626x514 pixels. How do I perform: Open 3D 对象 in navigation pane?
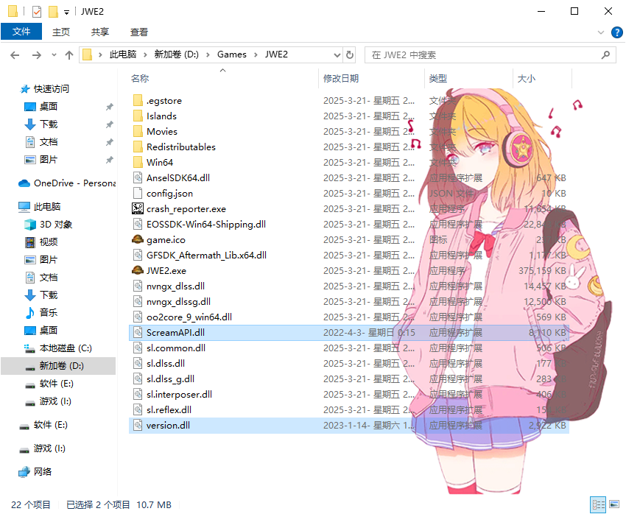point(56,225)
